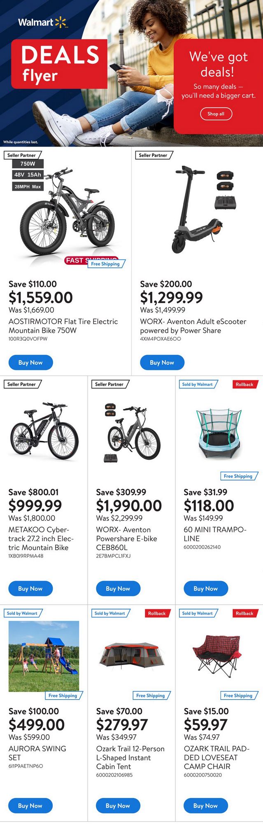Buy Now for METAKOO Mountain Bike
This screenshot has width=263, height=826.
[x=30, y=589]
